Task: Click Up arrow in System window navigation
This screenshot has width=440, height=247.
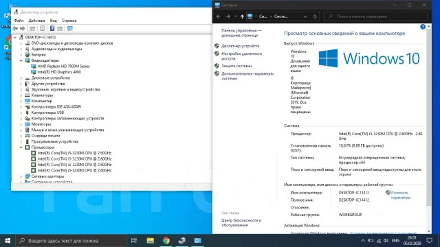Action: (242, 16)
